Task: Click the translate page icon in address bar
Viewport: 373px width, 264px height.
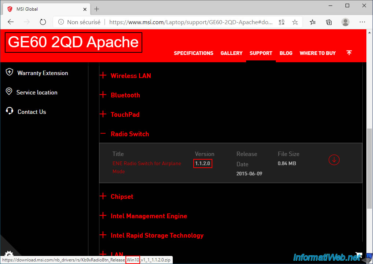Action: (282, 22)
